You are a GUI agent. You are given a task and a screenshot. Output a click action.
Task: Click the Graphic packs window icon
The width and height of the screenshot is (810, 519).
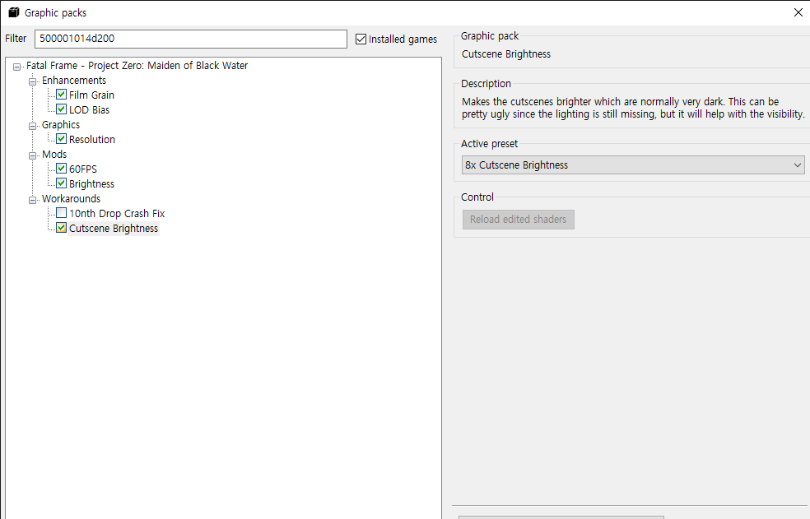(14, 12)
